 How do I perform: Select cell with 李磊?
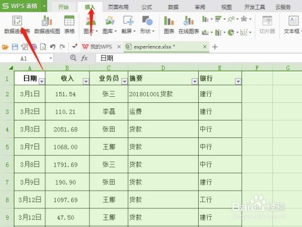pyautogui.click(x=109, y=111)
